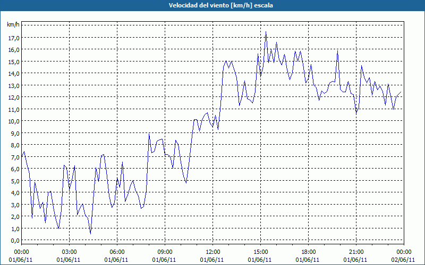The image size is (425, 265).
Task: Click the '13,0' y-axis label
Action: (x=14, y=85)
